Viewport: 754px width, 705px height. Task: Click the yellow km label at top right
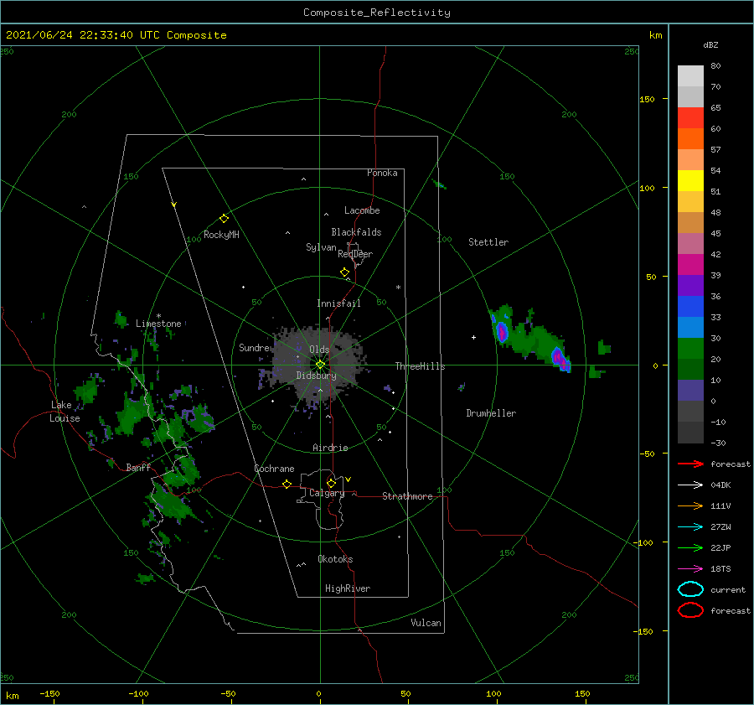pos(655,35)
